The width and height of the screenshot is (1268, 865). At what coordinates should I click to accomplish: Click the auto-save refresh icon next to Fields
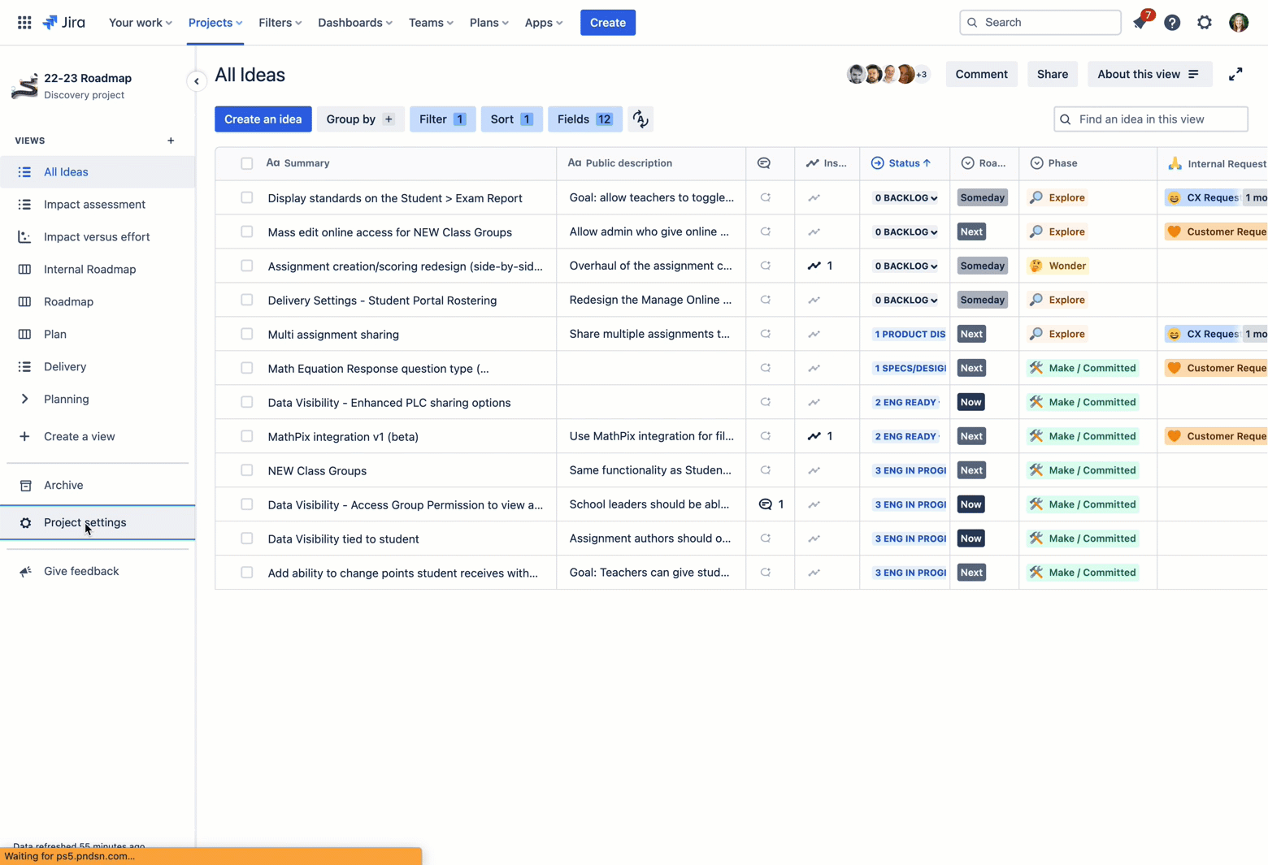[641, 119]
